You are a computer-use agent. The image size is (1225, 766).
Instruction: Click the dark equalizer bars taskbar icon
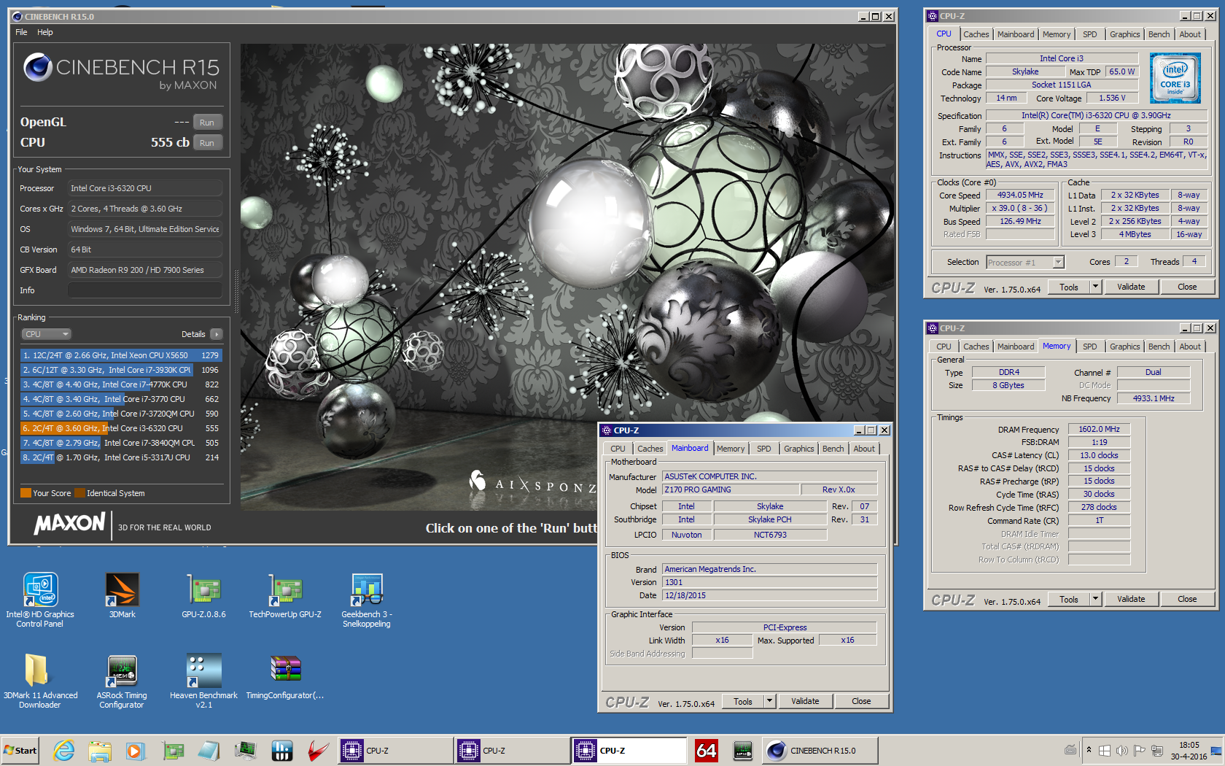281,750
